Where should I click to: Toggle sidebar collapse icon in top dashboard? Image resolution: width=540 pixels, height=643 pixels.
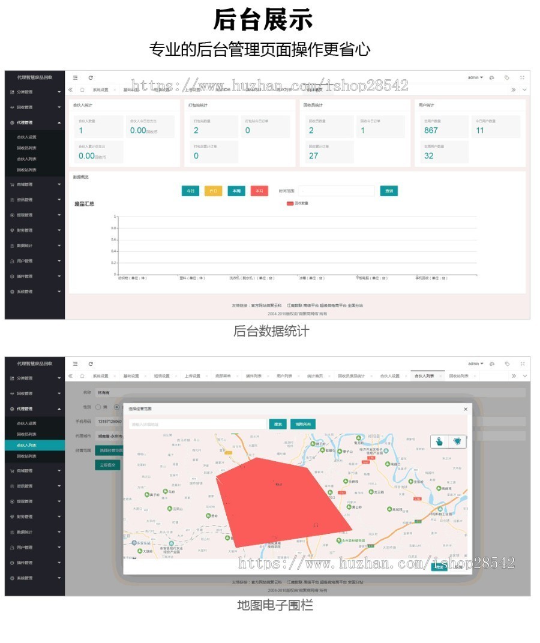(x=76, y=77)
